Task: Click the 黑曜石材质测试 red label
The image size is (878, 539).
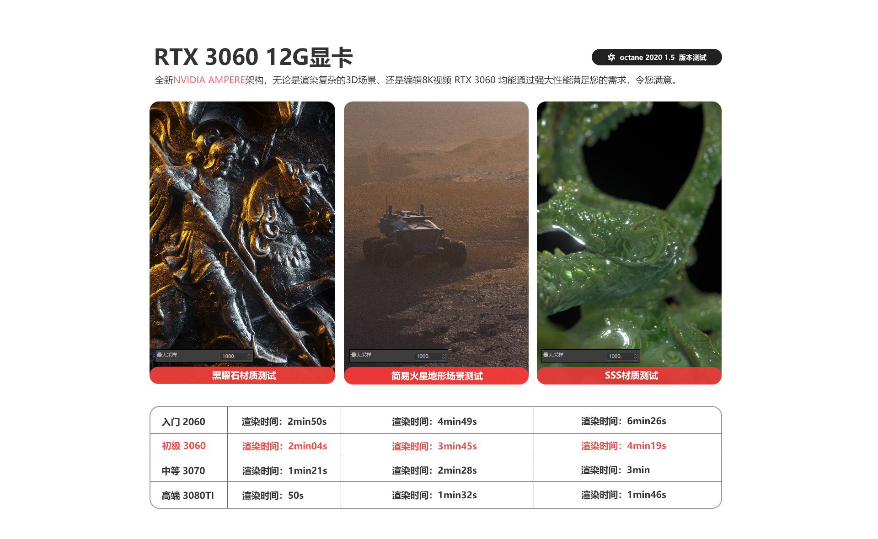Action: (242, 376)
